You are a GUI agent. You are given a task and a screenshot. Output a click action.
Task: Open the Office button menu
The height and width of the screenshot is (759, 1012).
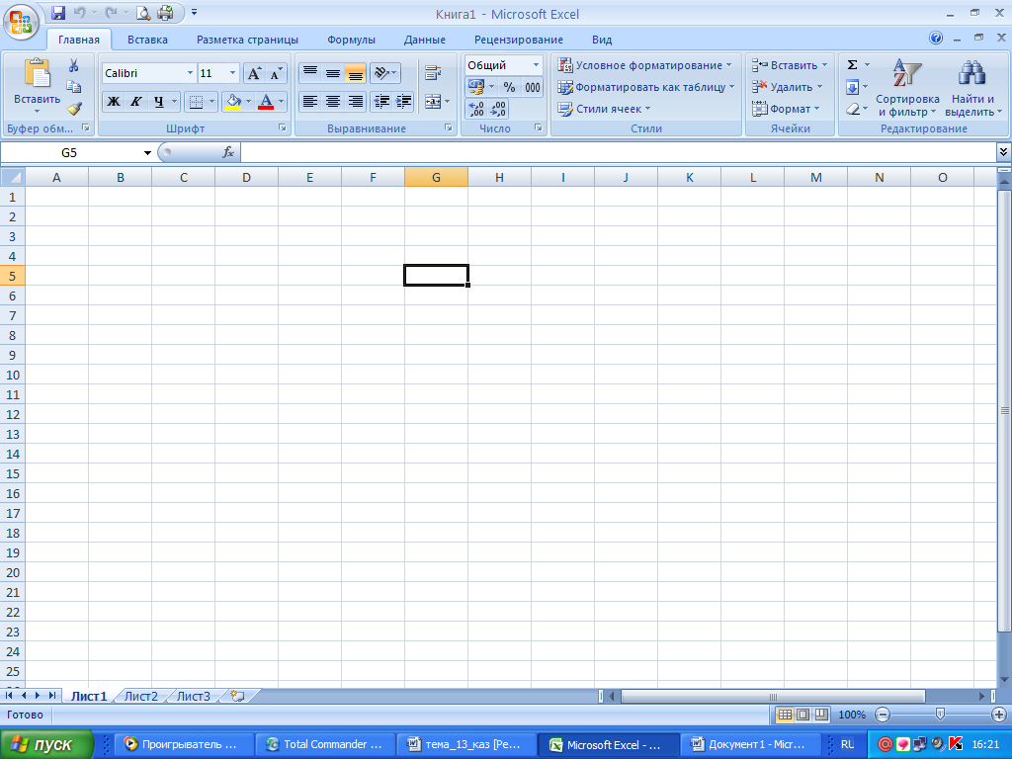click(x=21, y=22)
